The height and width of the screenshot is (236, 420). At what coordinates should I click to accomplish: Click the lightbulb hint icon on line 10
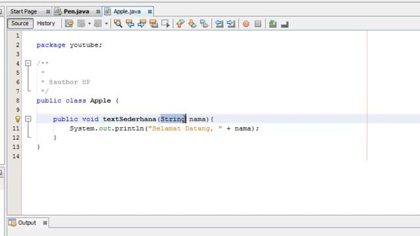click(18, 119)
